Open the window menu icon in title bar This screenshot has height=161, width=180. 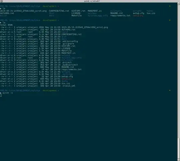(2, 1)
